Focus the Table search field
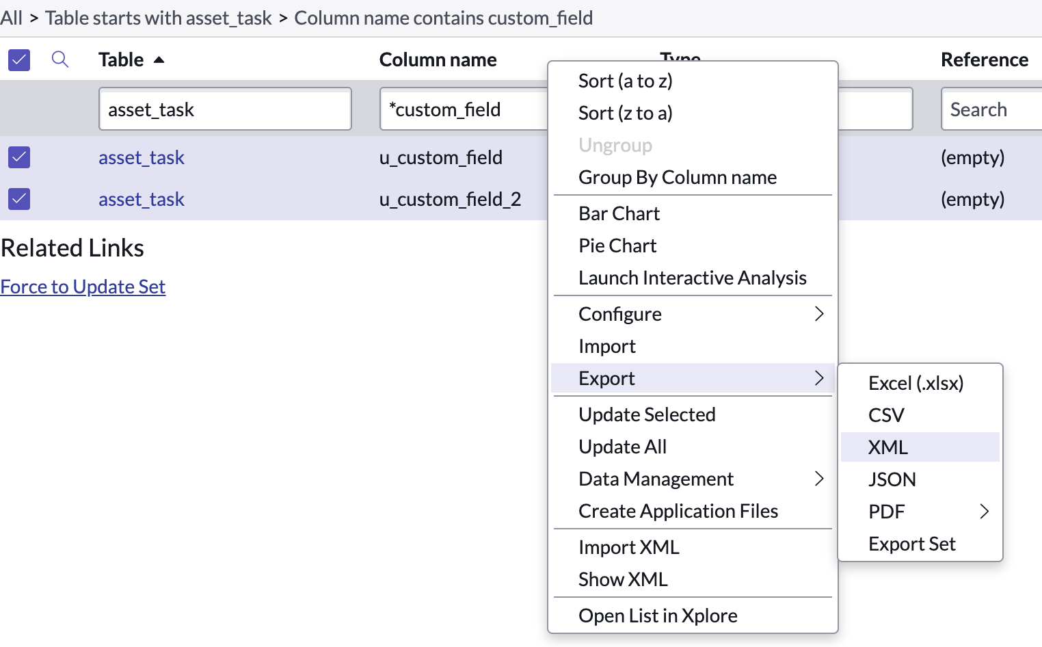The image size is (1042, 647). point(225,109)
